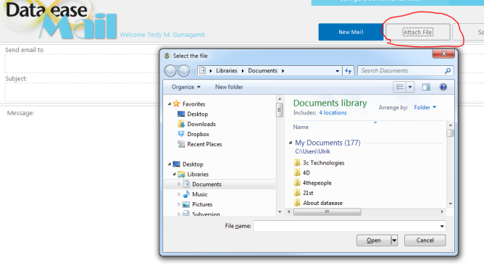
Task: Open the view options dropdown arrow
Action: [410, 87]
